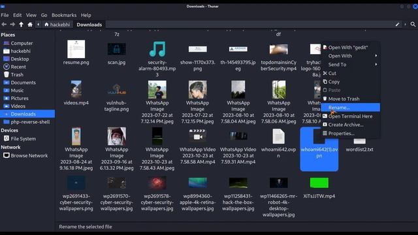Image resolution: width=418 pixels, height=235 pixels.
Task: Expand the Open With submenu
Action: (350, 56)
